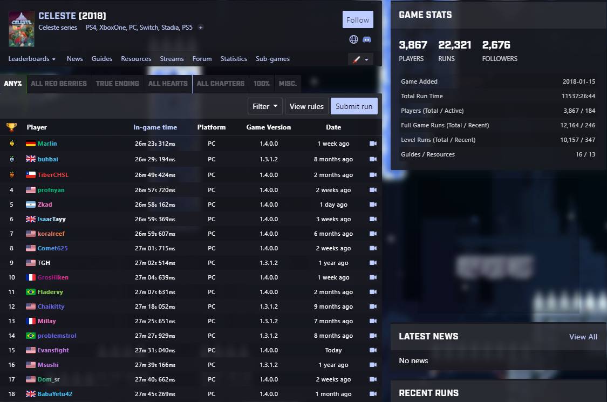Open video for Dom_sr's run
The width and height of the screenshot is (607, 402).
[373, 379]
